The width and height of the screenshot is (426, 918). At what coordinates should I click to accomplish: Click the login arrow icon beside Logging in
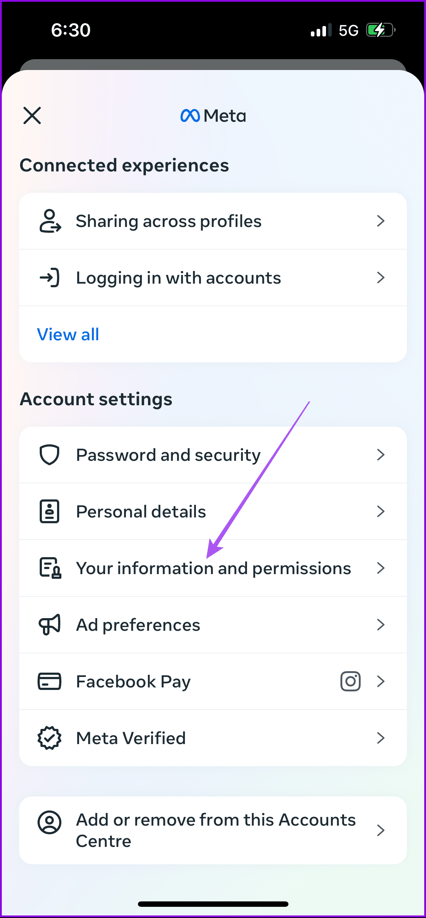coord(49,277)
